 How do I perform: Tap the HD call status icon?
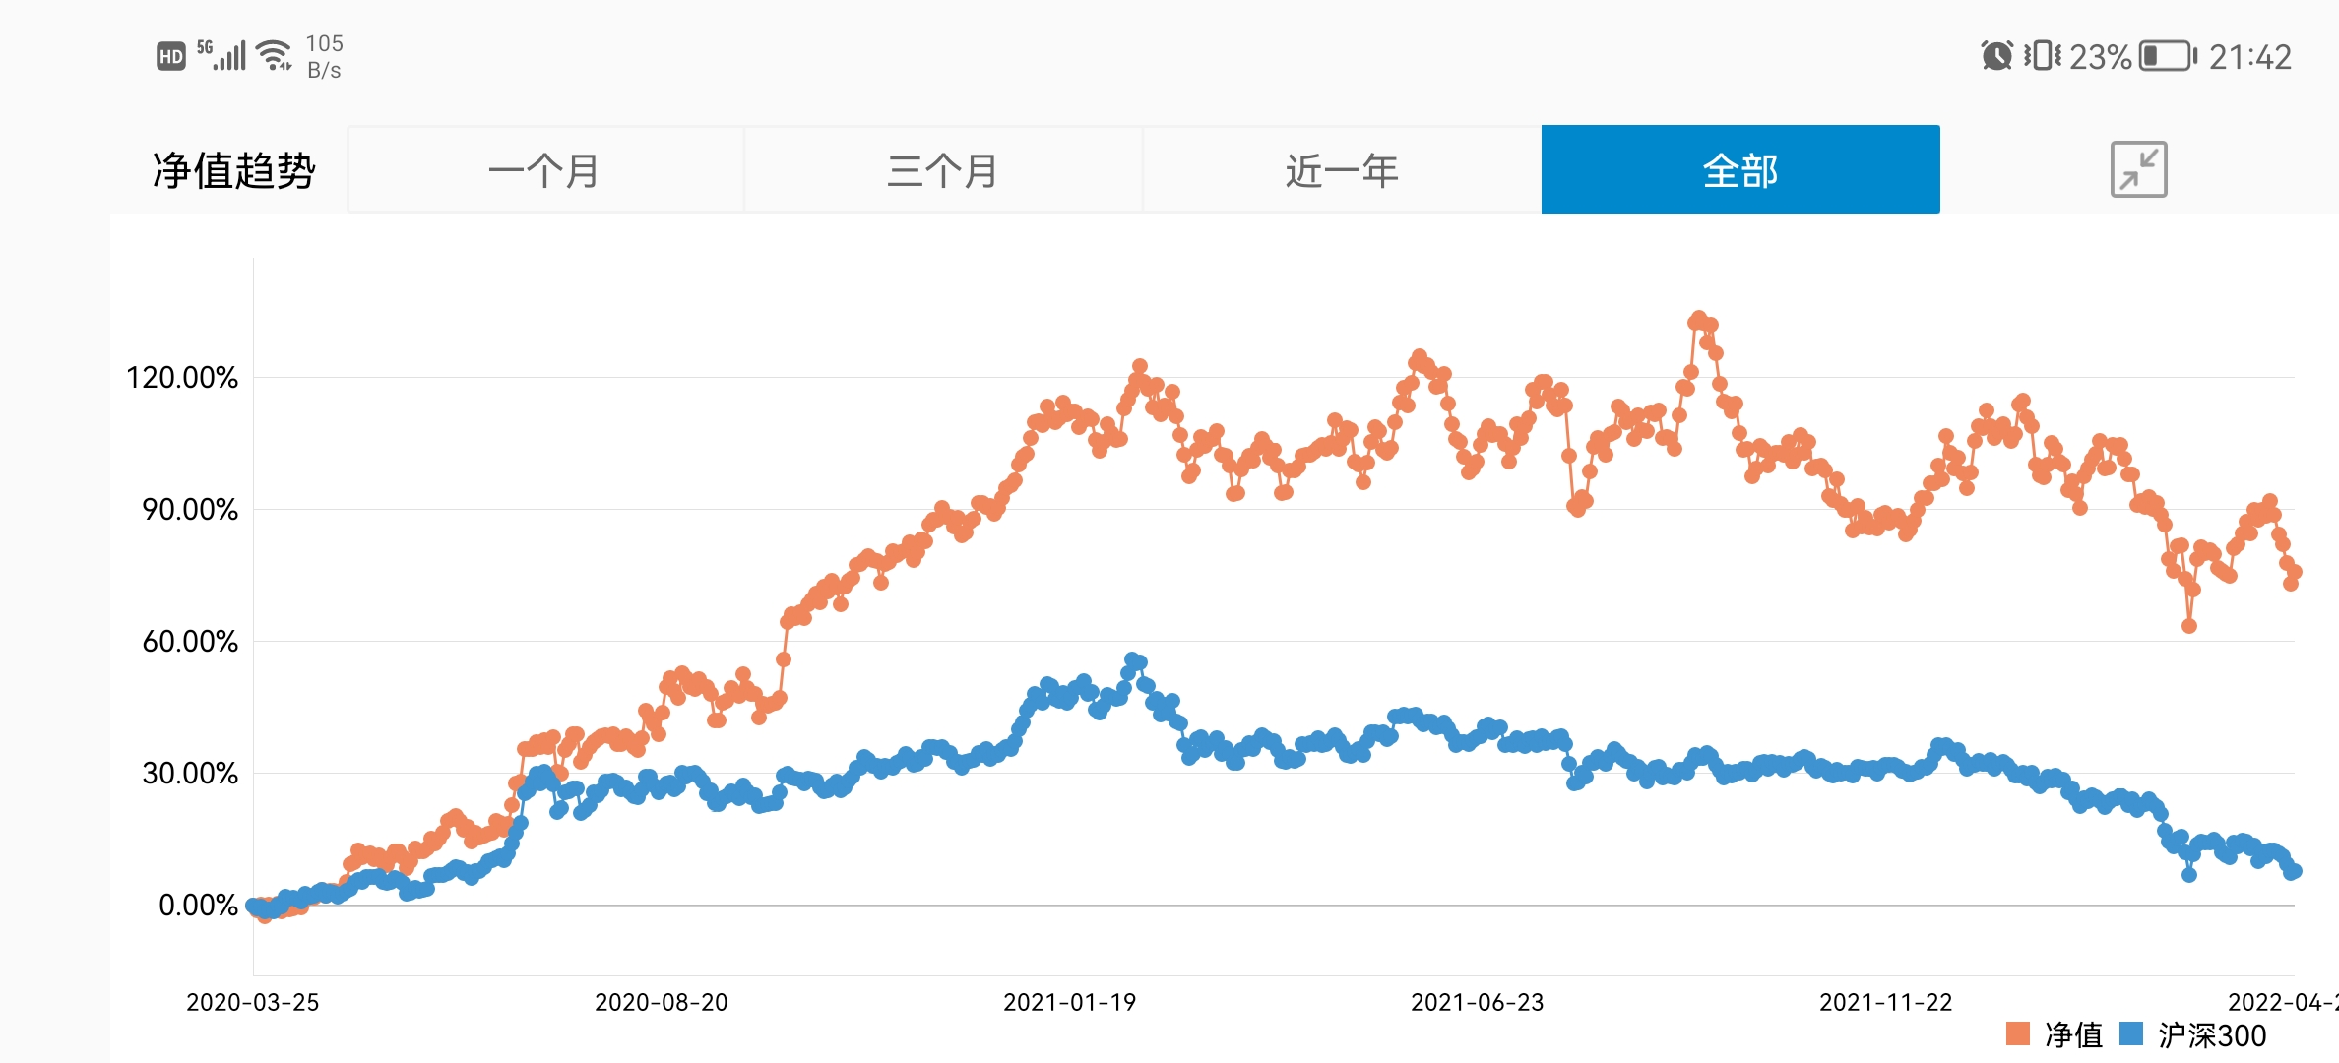(x=171, y=56)
